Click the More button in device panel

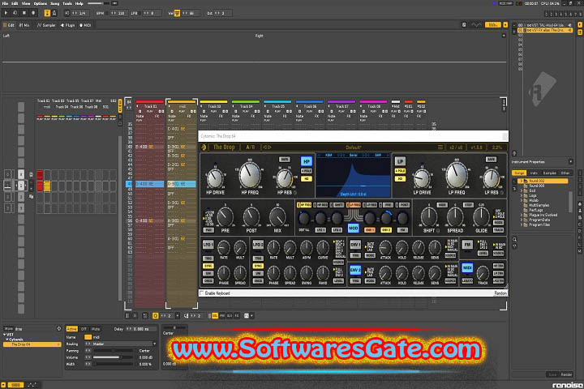8,329
